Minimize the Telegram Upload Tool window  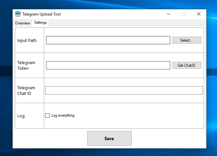pyautogui.click(x=169, y=14)
